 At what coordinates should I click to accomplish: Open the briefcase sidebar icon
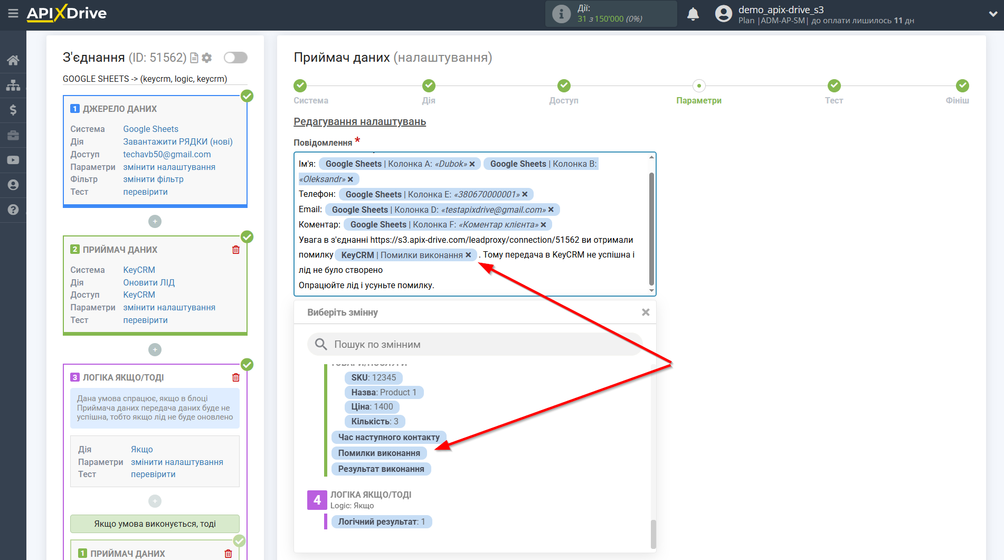tap(13, 135)
